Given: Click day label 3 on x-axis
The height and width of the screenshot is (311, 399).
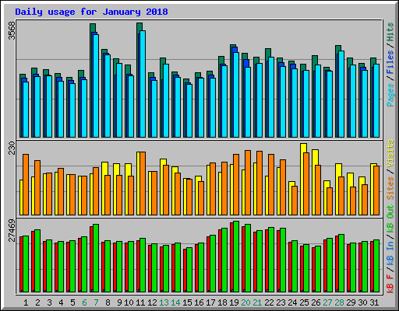Looking at the screenshot, I should (x=49, y=302).
